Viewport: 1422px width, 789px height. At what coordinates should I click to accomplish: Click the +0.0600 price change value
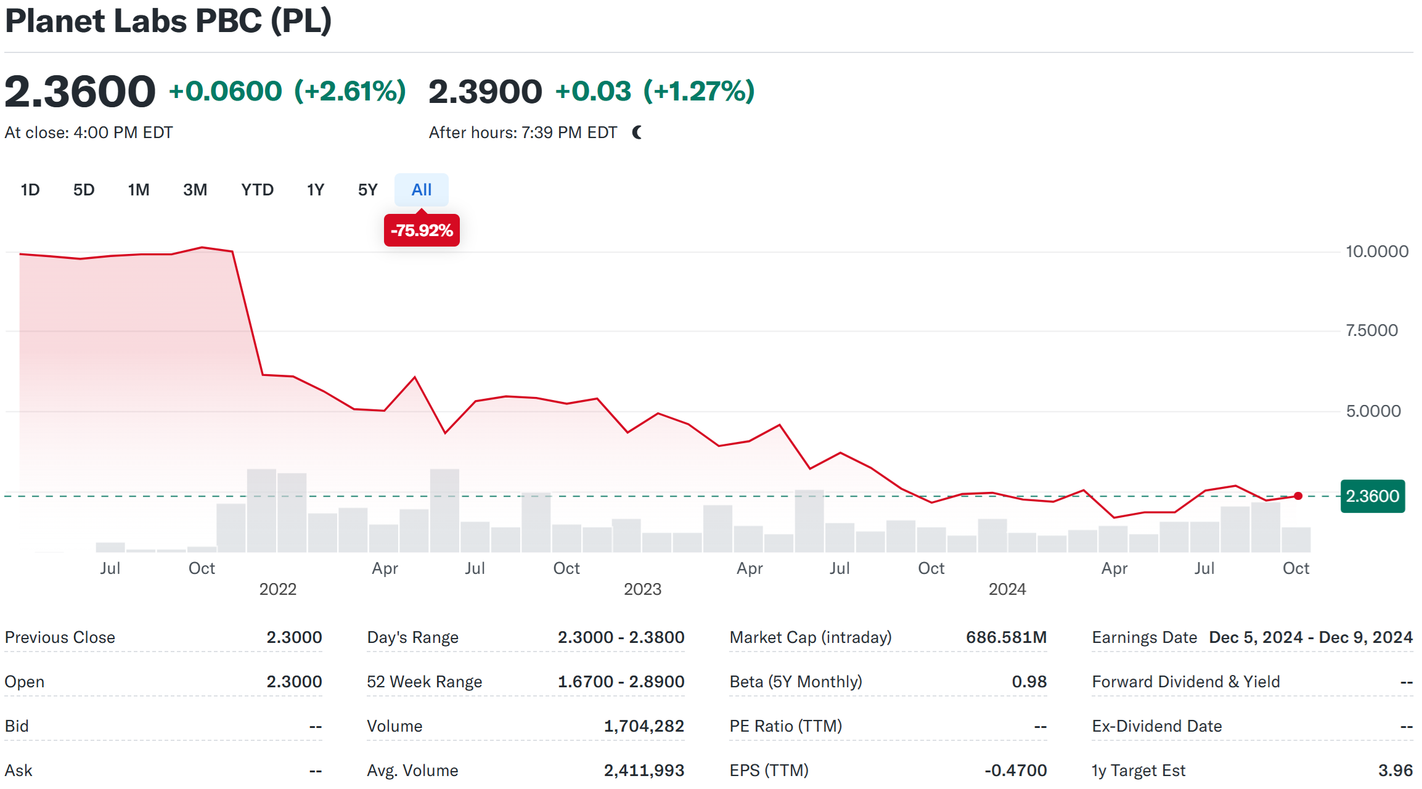226,91
